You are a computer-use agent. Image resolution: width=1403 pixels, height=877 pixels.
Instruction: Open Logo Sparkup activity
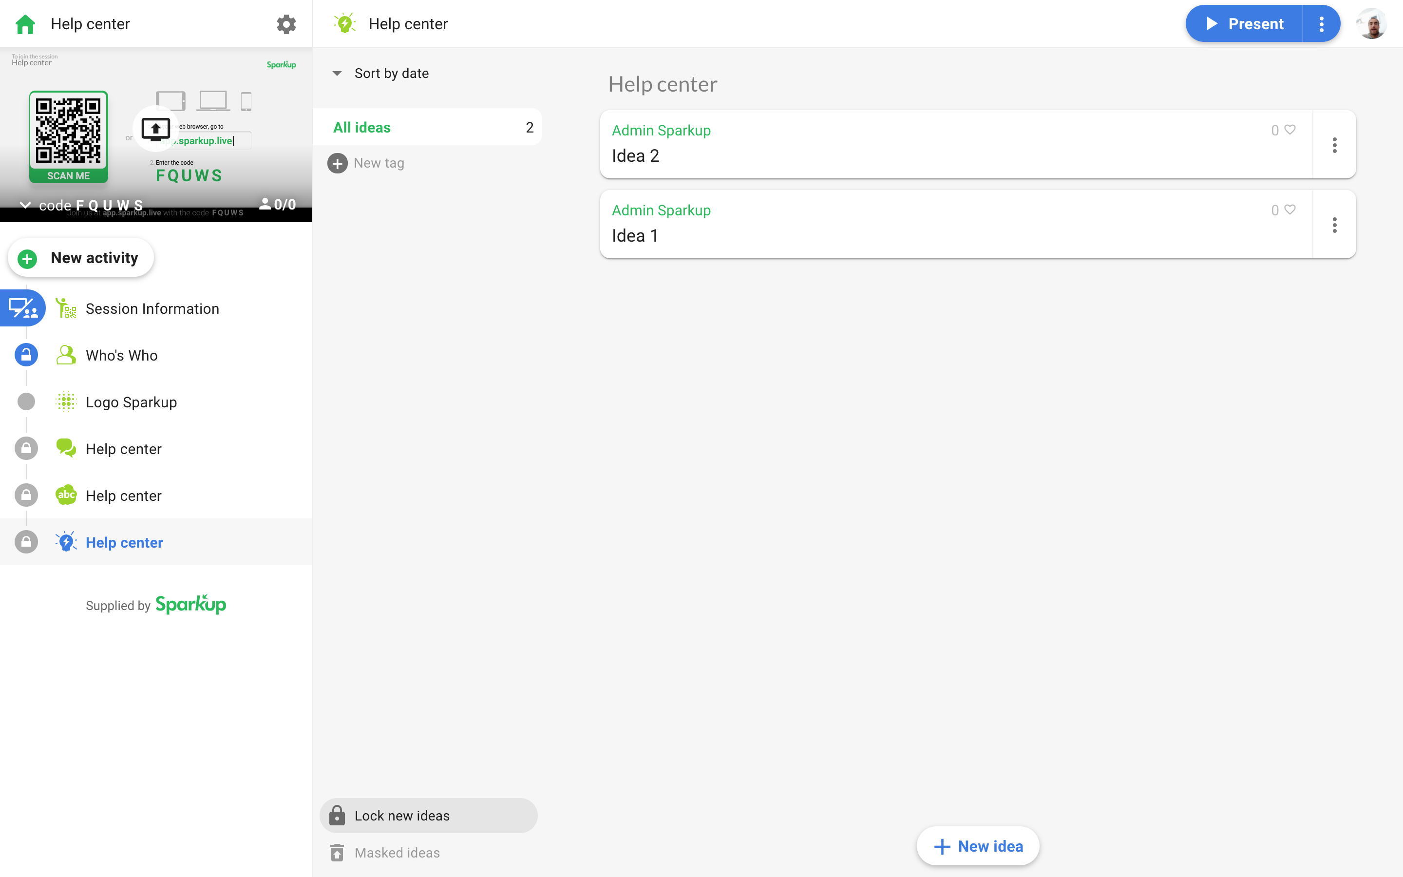(x=132, y=402)
